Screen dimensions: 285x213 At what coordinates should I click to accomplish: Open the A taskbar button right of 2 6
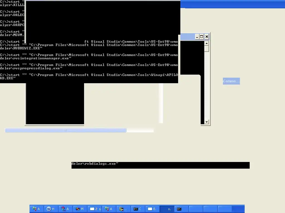coord(109,209)
